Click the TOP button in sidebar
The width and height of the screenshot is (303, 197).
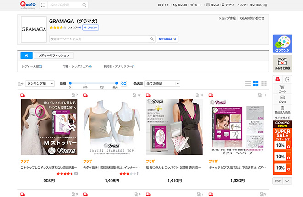[278, 181]
